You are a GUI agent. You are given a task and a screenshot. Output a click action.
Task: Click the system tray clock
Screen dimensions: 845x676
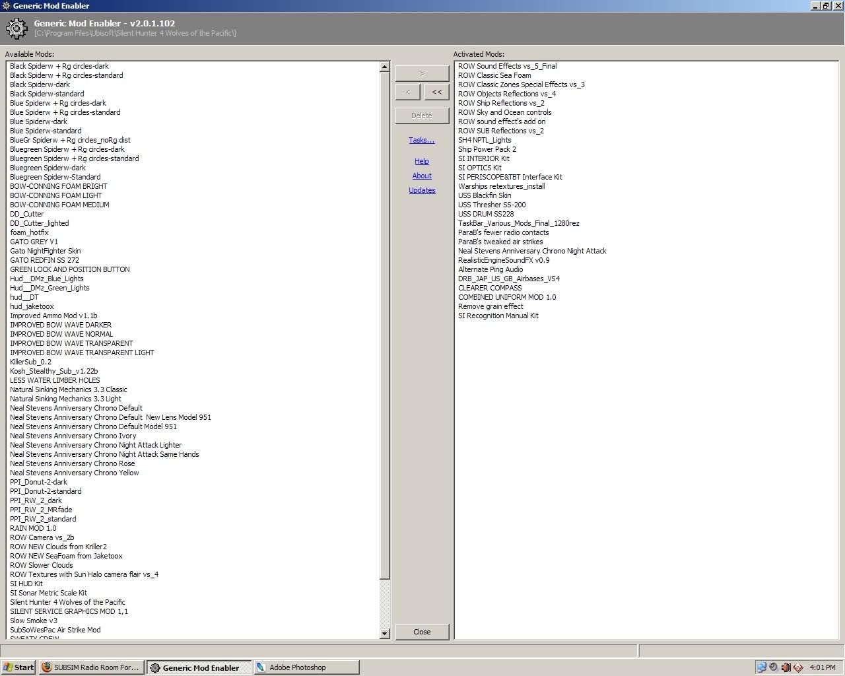(x=822, y=667)
